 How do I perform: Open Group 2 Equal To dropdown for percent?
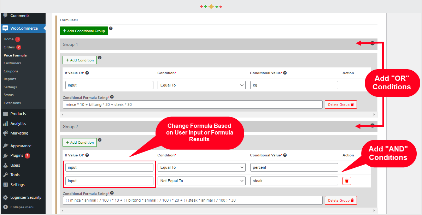click(x=201, y=167)
